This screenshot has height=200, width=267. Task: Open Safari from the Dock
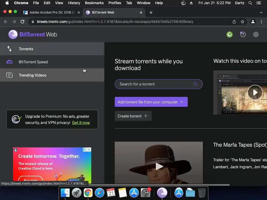pyautogui.click(x=99, y=193)
